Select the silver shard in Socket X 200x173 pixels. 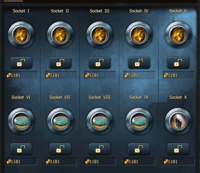(x=178, y=121)
